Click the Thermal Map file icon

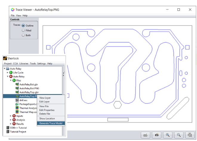pos(17,112)
